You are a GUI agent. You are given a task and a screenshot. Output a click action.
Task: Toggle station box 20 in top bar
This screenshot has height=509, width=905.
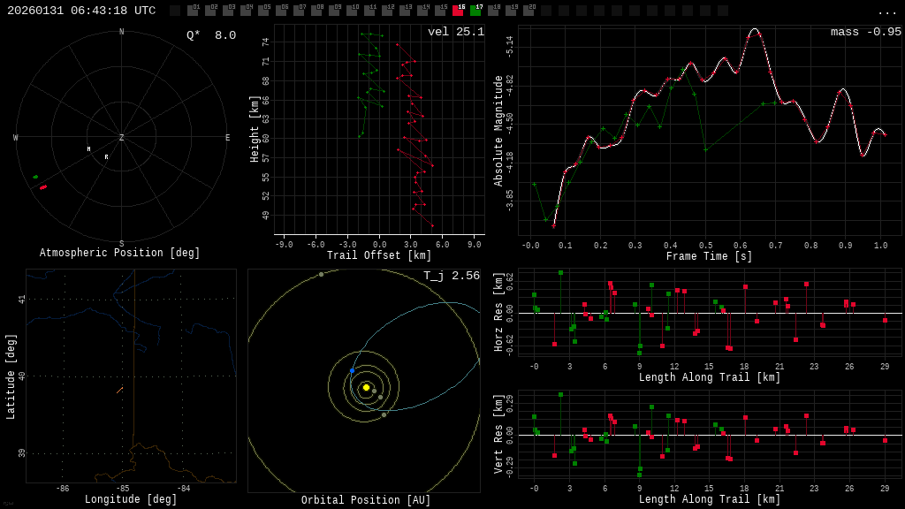click(529, 10)
